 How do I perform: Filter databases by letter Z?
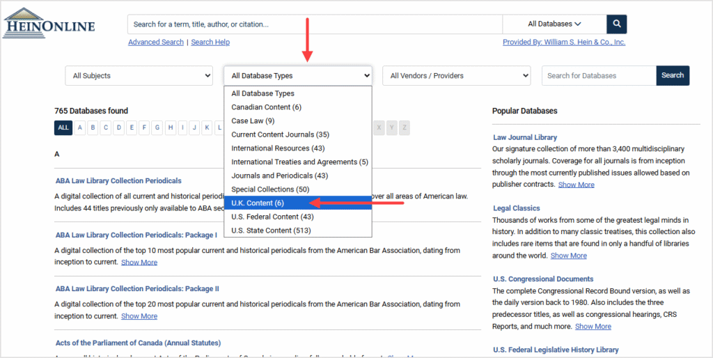coord(405,128)
